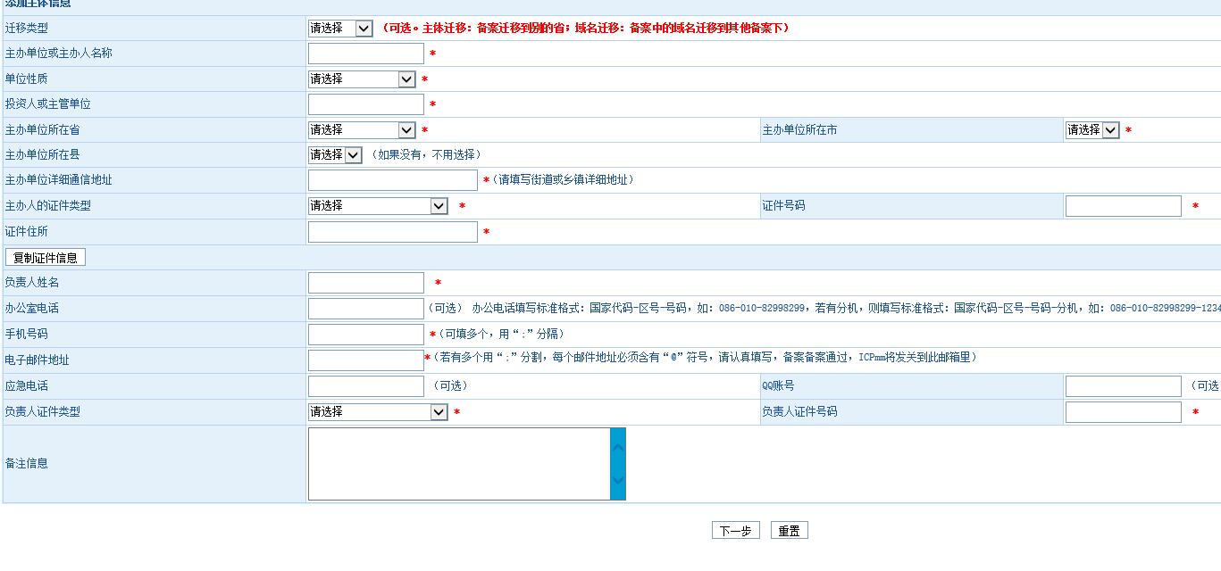The width and height of the screenshot is (1221, 571).
Task: Click the 下一步 button
Action: click(x=735, y=531)
